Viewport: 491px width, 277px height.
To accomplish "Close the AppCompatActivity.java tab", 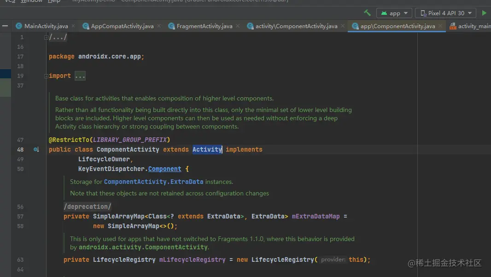I will (x=159, y=26).
